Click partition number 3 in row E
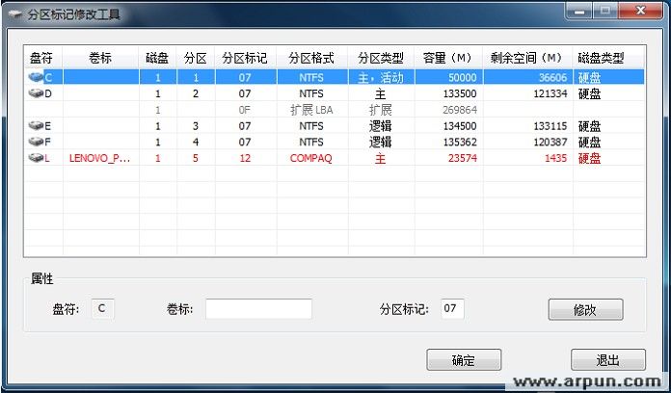Viewport: 671px width, 393px height. click(196, 126)
